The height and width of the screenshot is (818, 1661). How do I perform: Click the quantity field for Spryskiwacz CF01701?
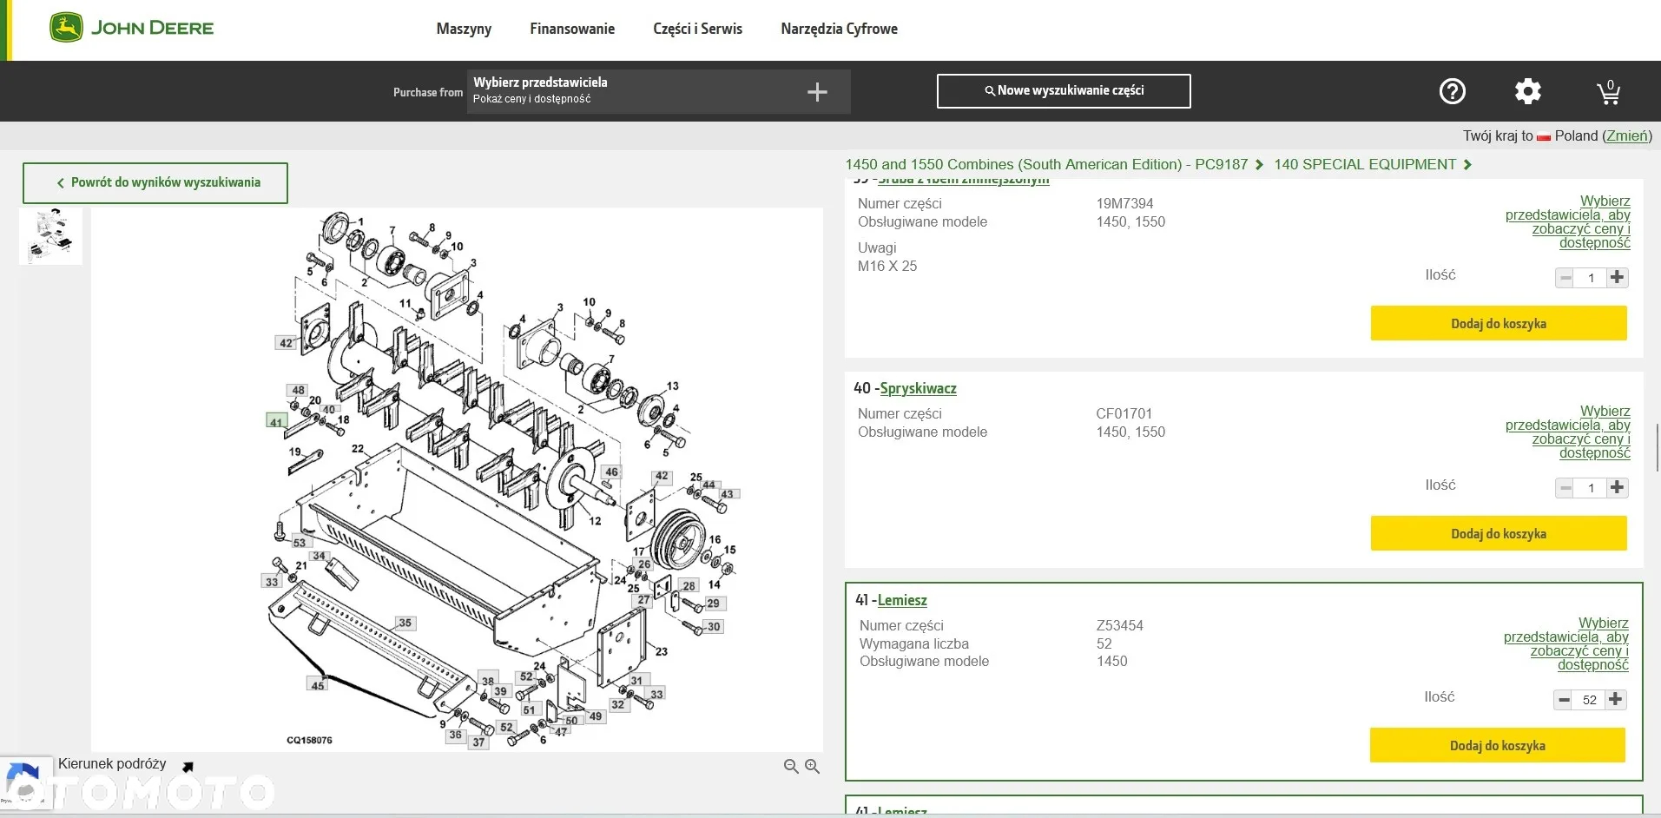[1591, 487]
